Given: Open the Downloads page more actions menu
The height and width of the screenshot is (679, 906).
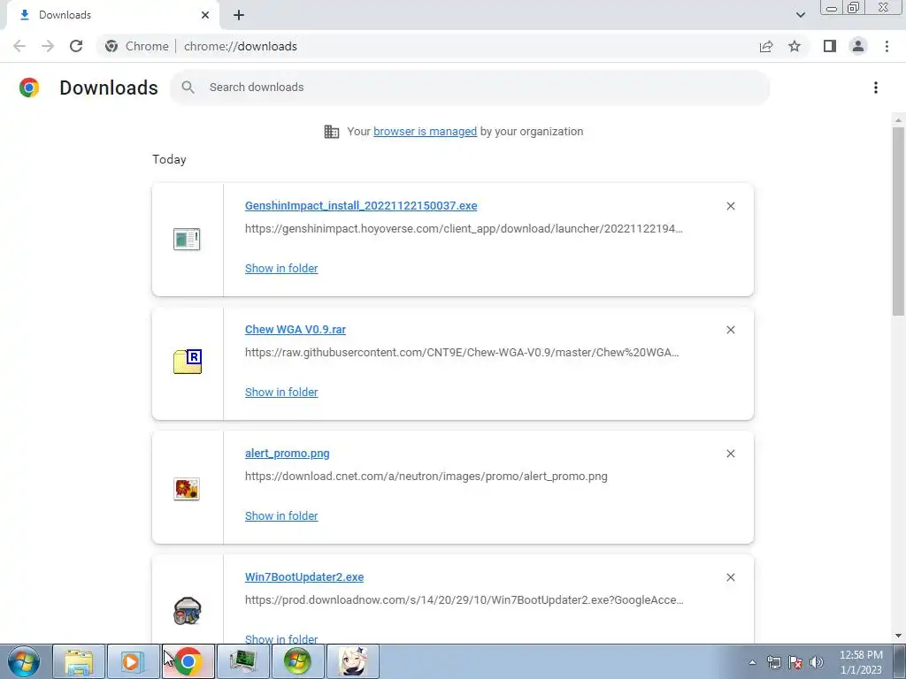Looking at the screenshot, I should [876, 88].
